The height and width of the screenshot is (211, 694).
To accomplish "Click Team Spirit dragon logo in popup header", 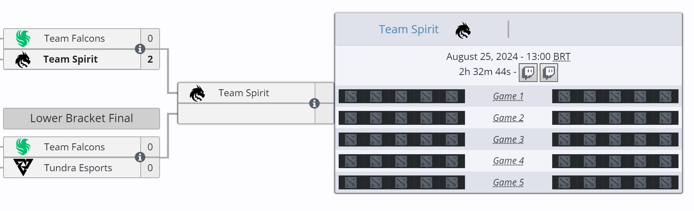I will click(x=463, y=30).
